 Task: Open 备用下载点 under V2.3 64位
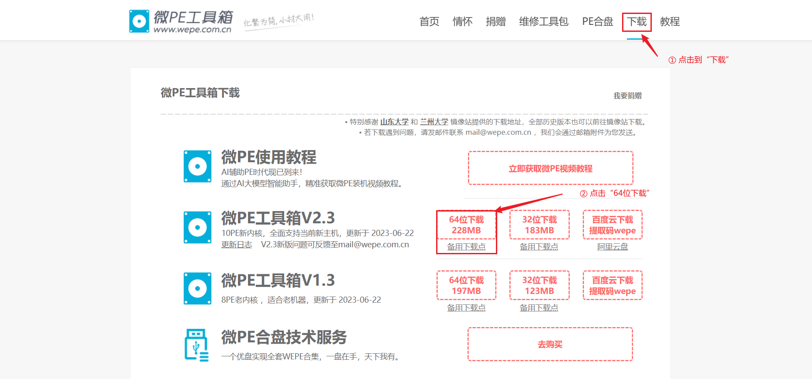click(x=466, y=247)
